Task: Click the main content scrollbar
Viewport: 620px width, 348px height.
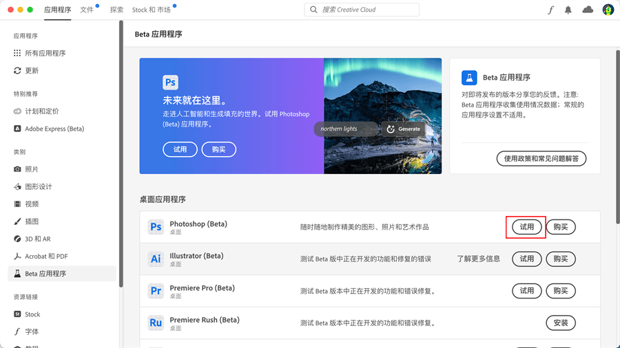Action: click(618, 137)
